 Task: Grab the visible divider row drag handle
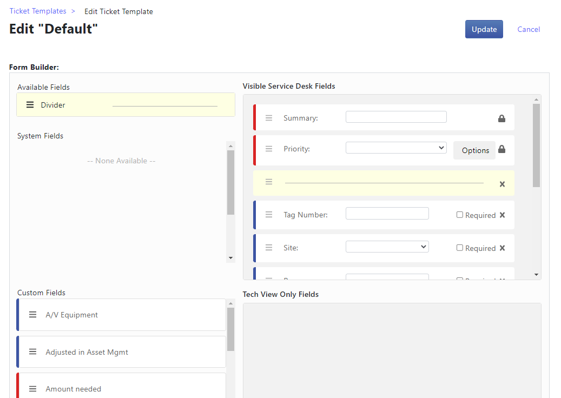coord(269,182)
